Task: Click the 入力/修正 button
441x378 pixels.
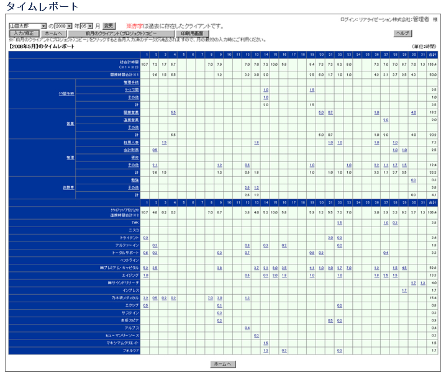Action: click(x=24, y=33)
